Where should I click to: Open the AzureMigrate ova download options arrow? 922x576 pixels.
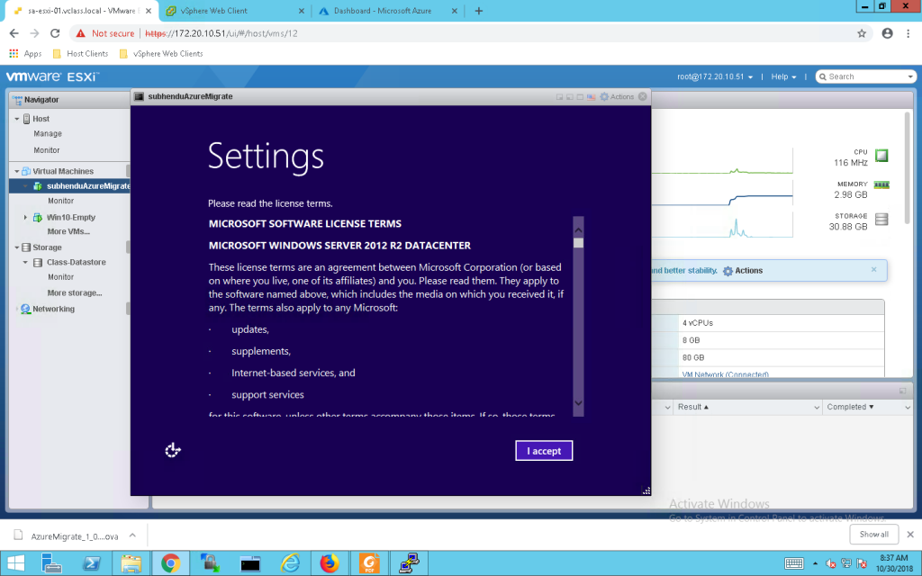click(132, 535)
